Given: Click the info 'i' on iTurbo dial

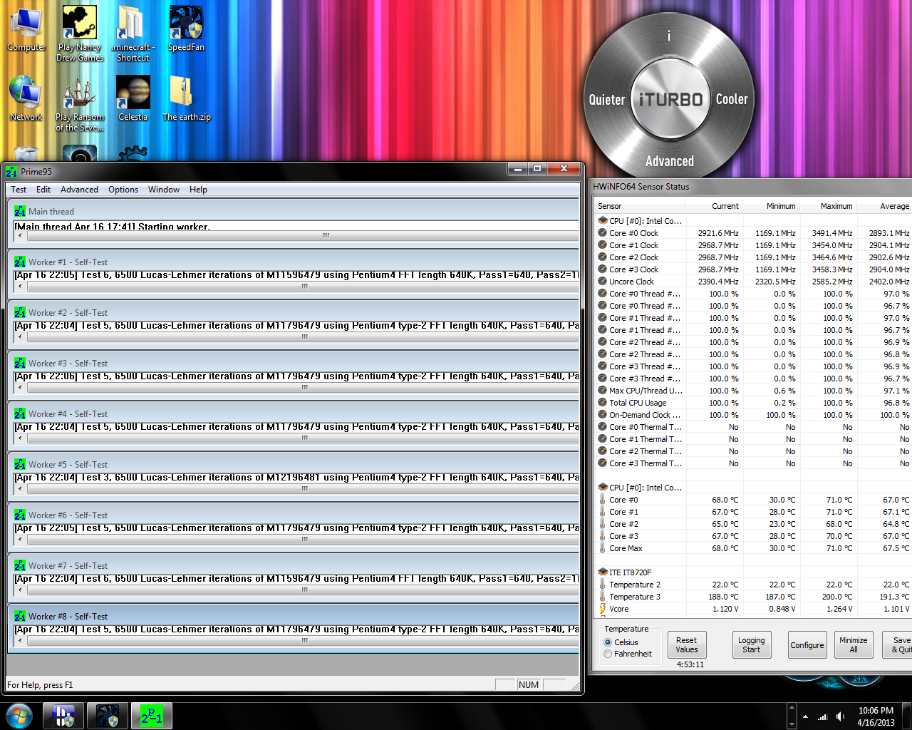Looking at the screenshot, I should click(668, 36).
